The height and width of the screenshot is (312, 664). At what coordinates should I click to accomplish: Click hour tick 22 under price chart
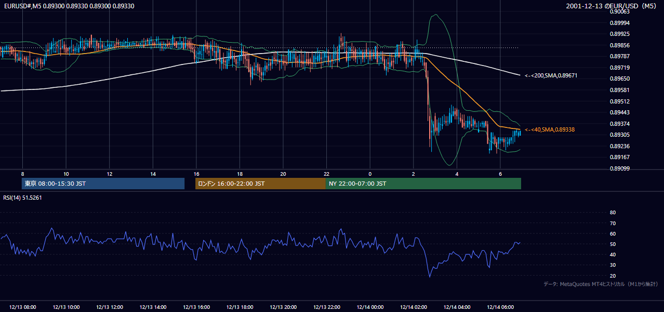tap(327, 173)
